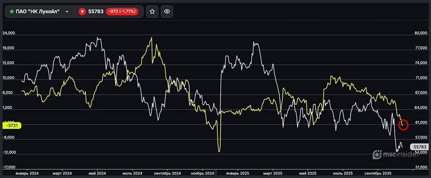
Task: Click the 1,000 left axis label
Action: [x=7, y=108]
